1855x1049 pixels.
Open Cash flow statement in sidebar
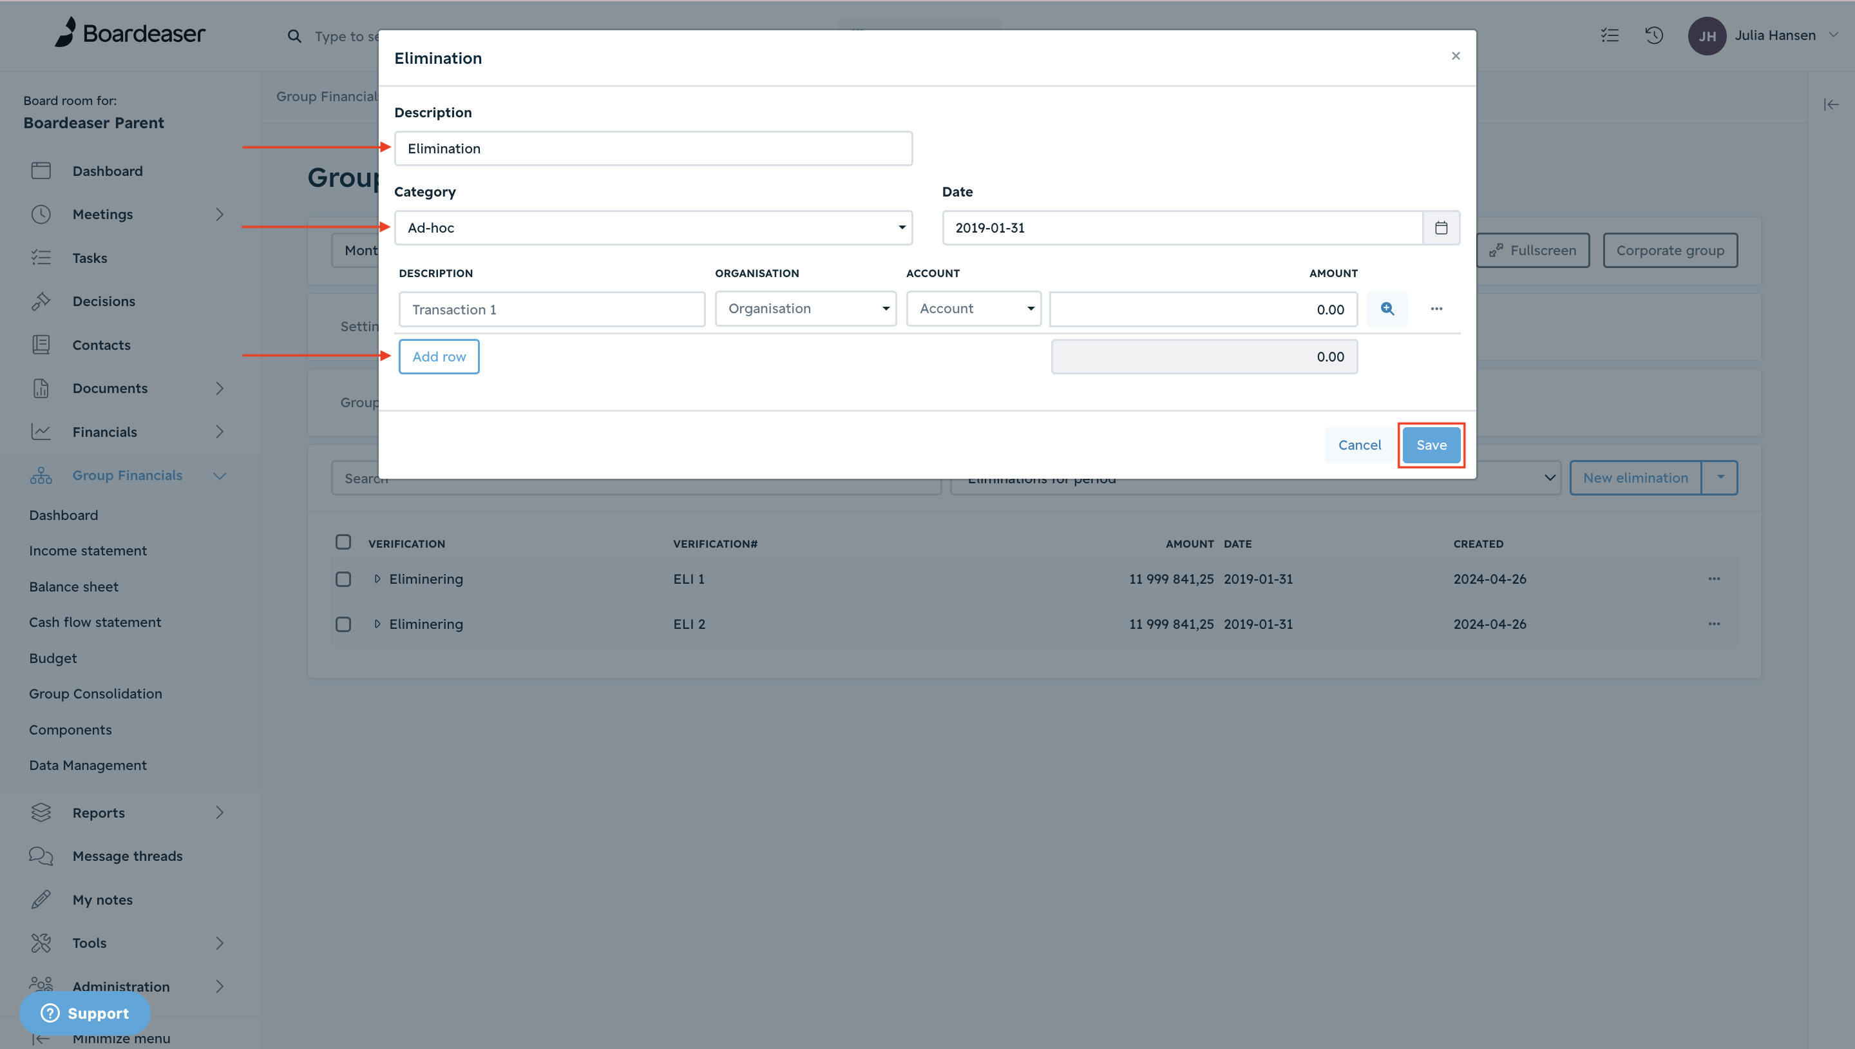[95, 622]
